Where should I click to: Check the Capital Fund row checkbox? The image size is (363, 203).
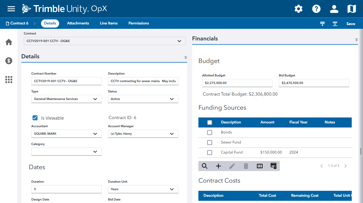(210, 152)
